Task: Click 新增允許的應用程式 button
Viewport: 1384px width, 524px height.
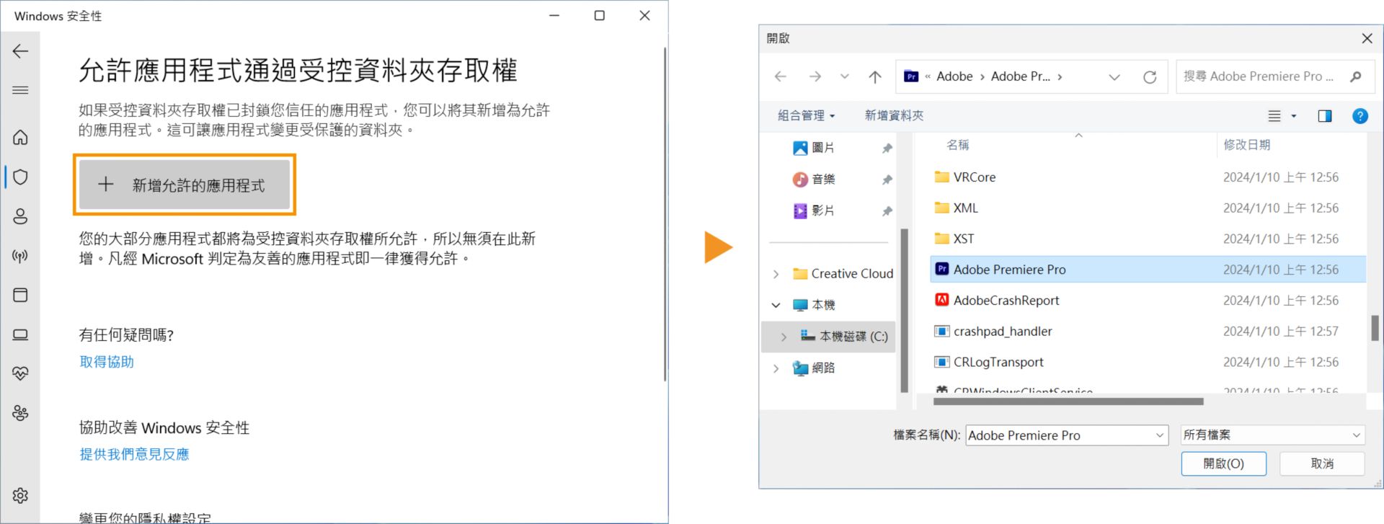Action: click(x=185, y=185)
